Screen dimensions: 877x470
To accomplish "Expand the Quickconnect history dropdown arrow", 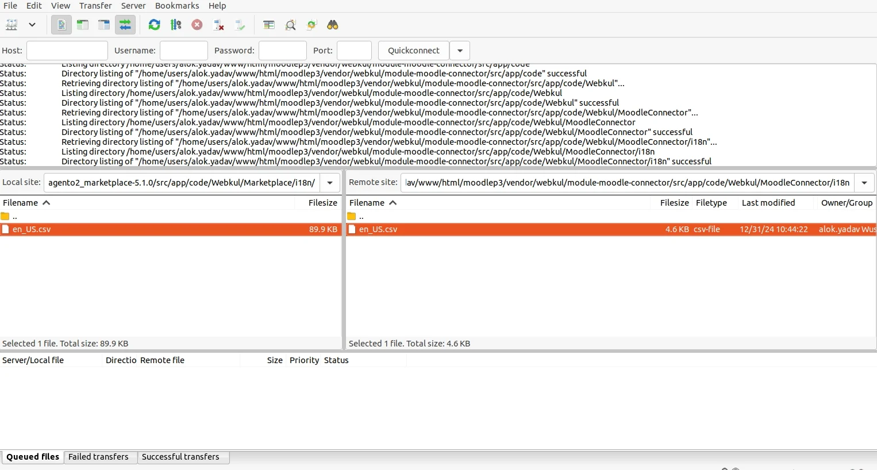I will [x=460, y=51].
